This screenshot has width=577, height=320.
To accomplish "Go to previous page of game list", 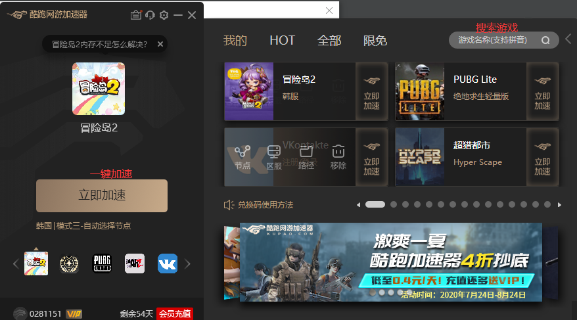I will coord(358,205).
